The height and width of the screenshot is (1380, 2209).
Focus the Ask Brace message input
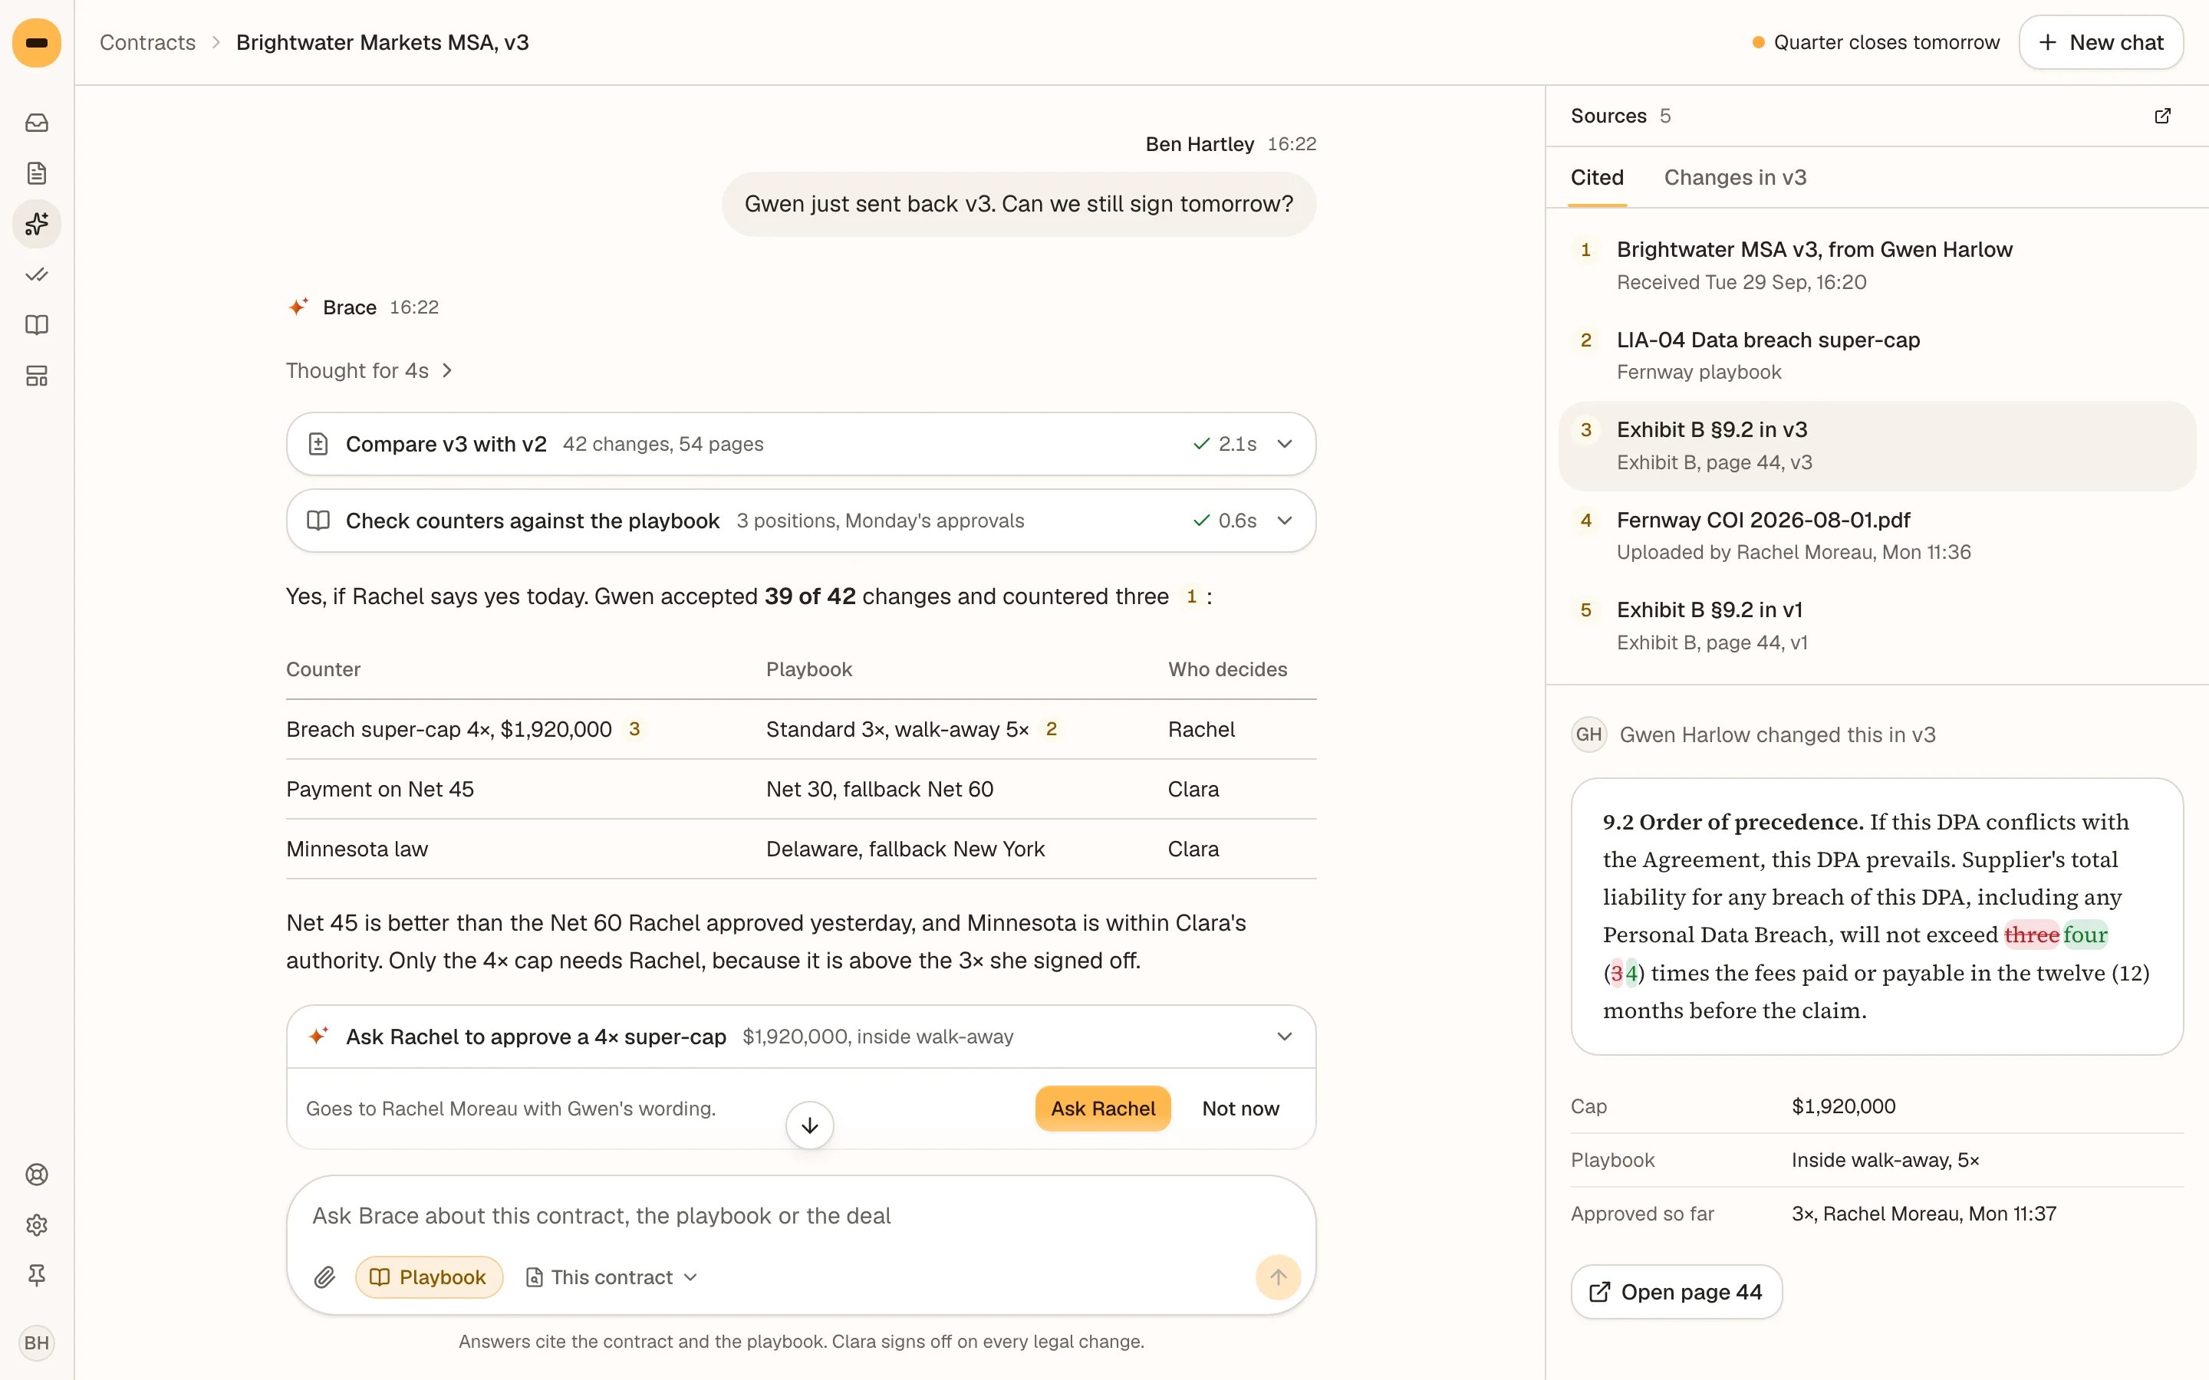click(801, 1216)
